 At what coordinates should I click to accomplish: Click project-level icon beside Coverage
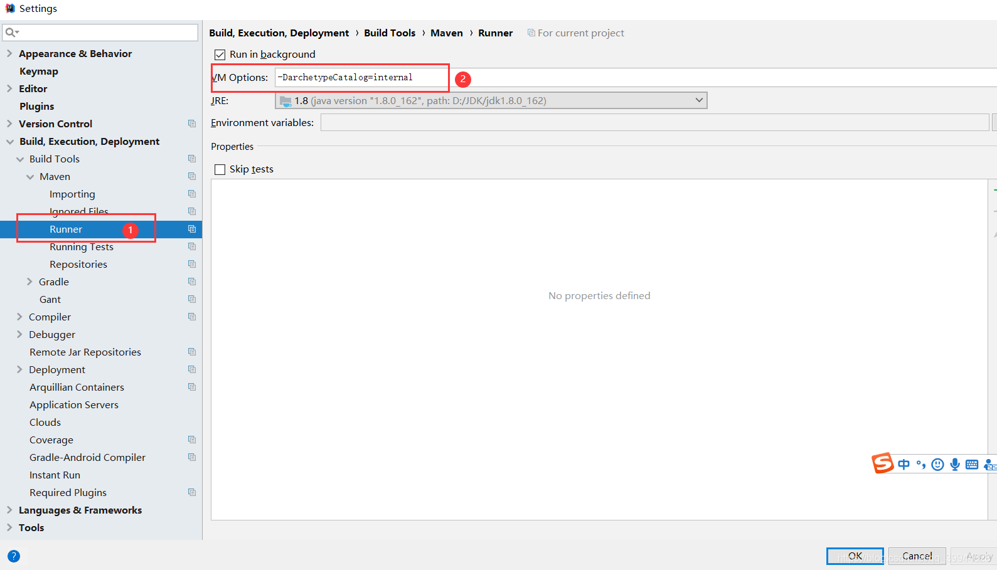pyautogui.click(x=192, y=440)
